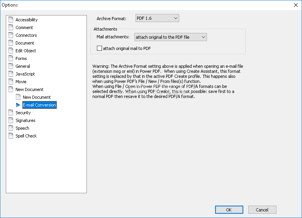Select the parent New Document category
Screen dimensions: 302x218
coord(29,89)
